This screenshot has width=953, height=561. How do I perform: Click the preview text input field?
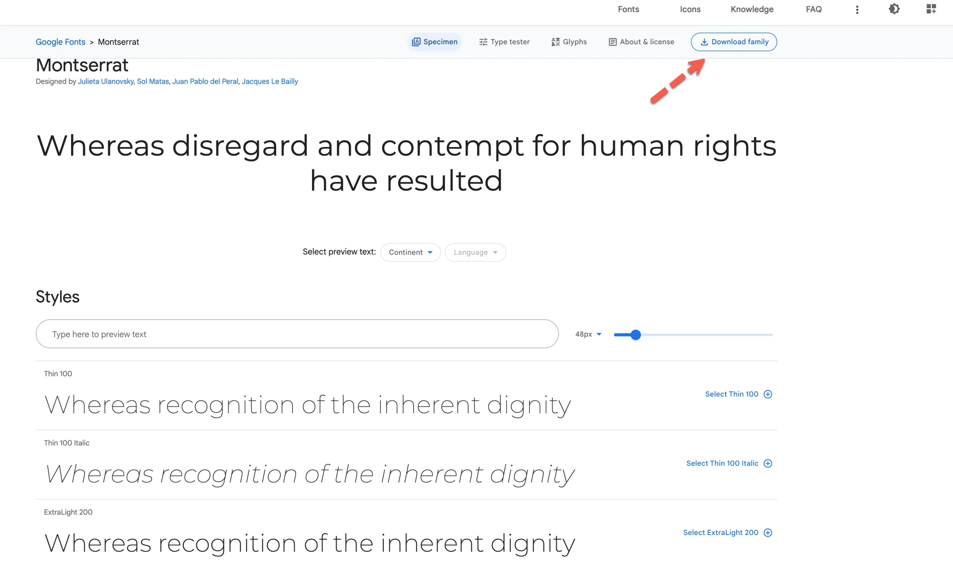coord(296,334)
